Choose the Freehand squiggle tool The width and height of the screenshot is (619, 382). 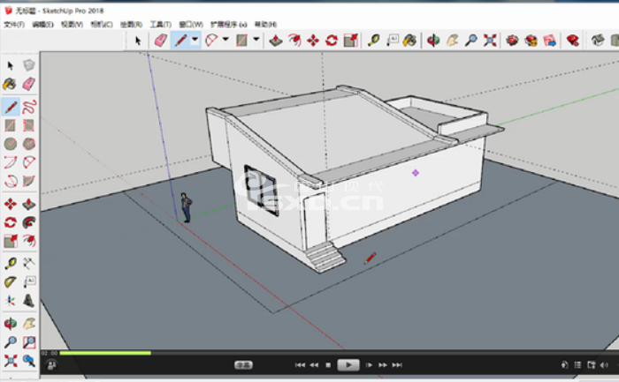point(29,107)
